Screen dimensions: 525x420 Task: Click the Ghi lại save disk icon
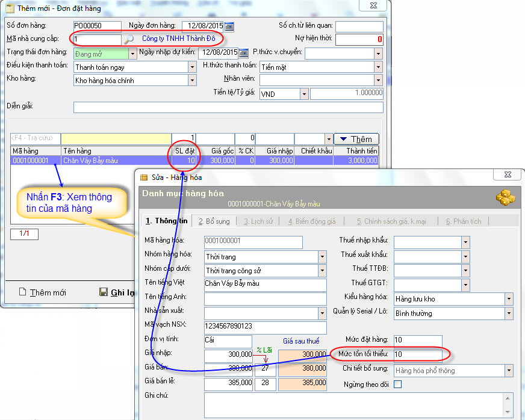point(103,292)
